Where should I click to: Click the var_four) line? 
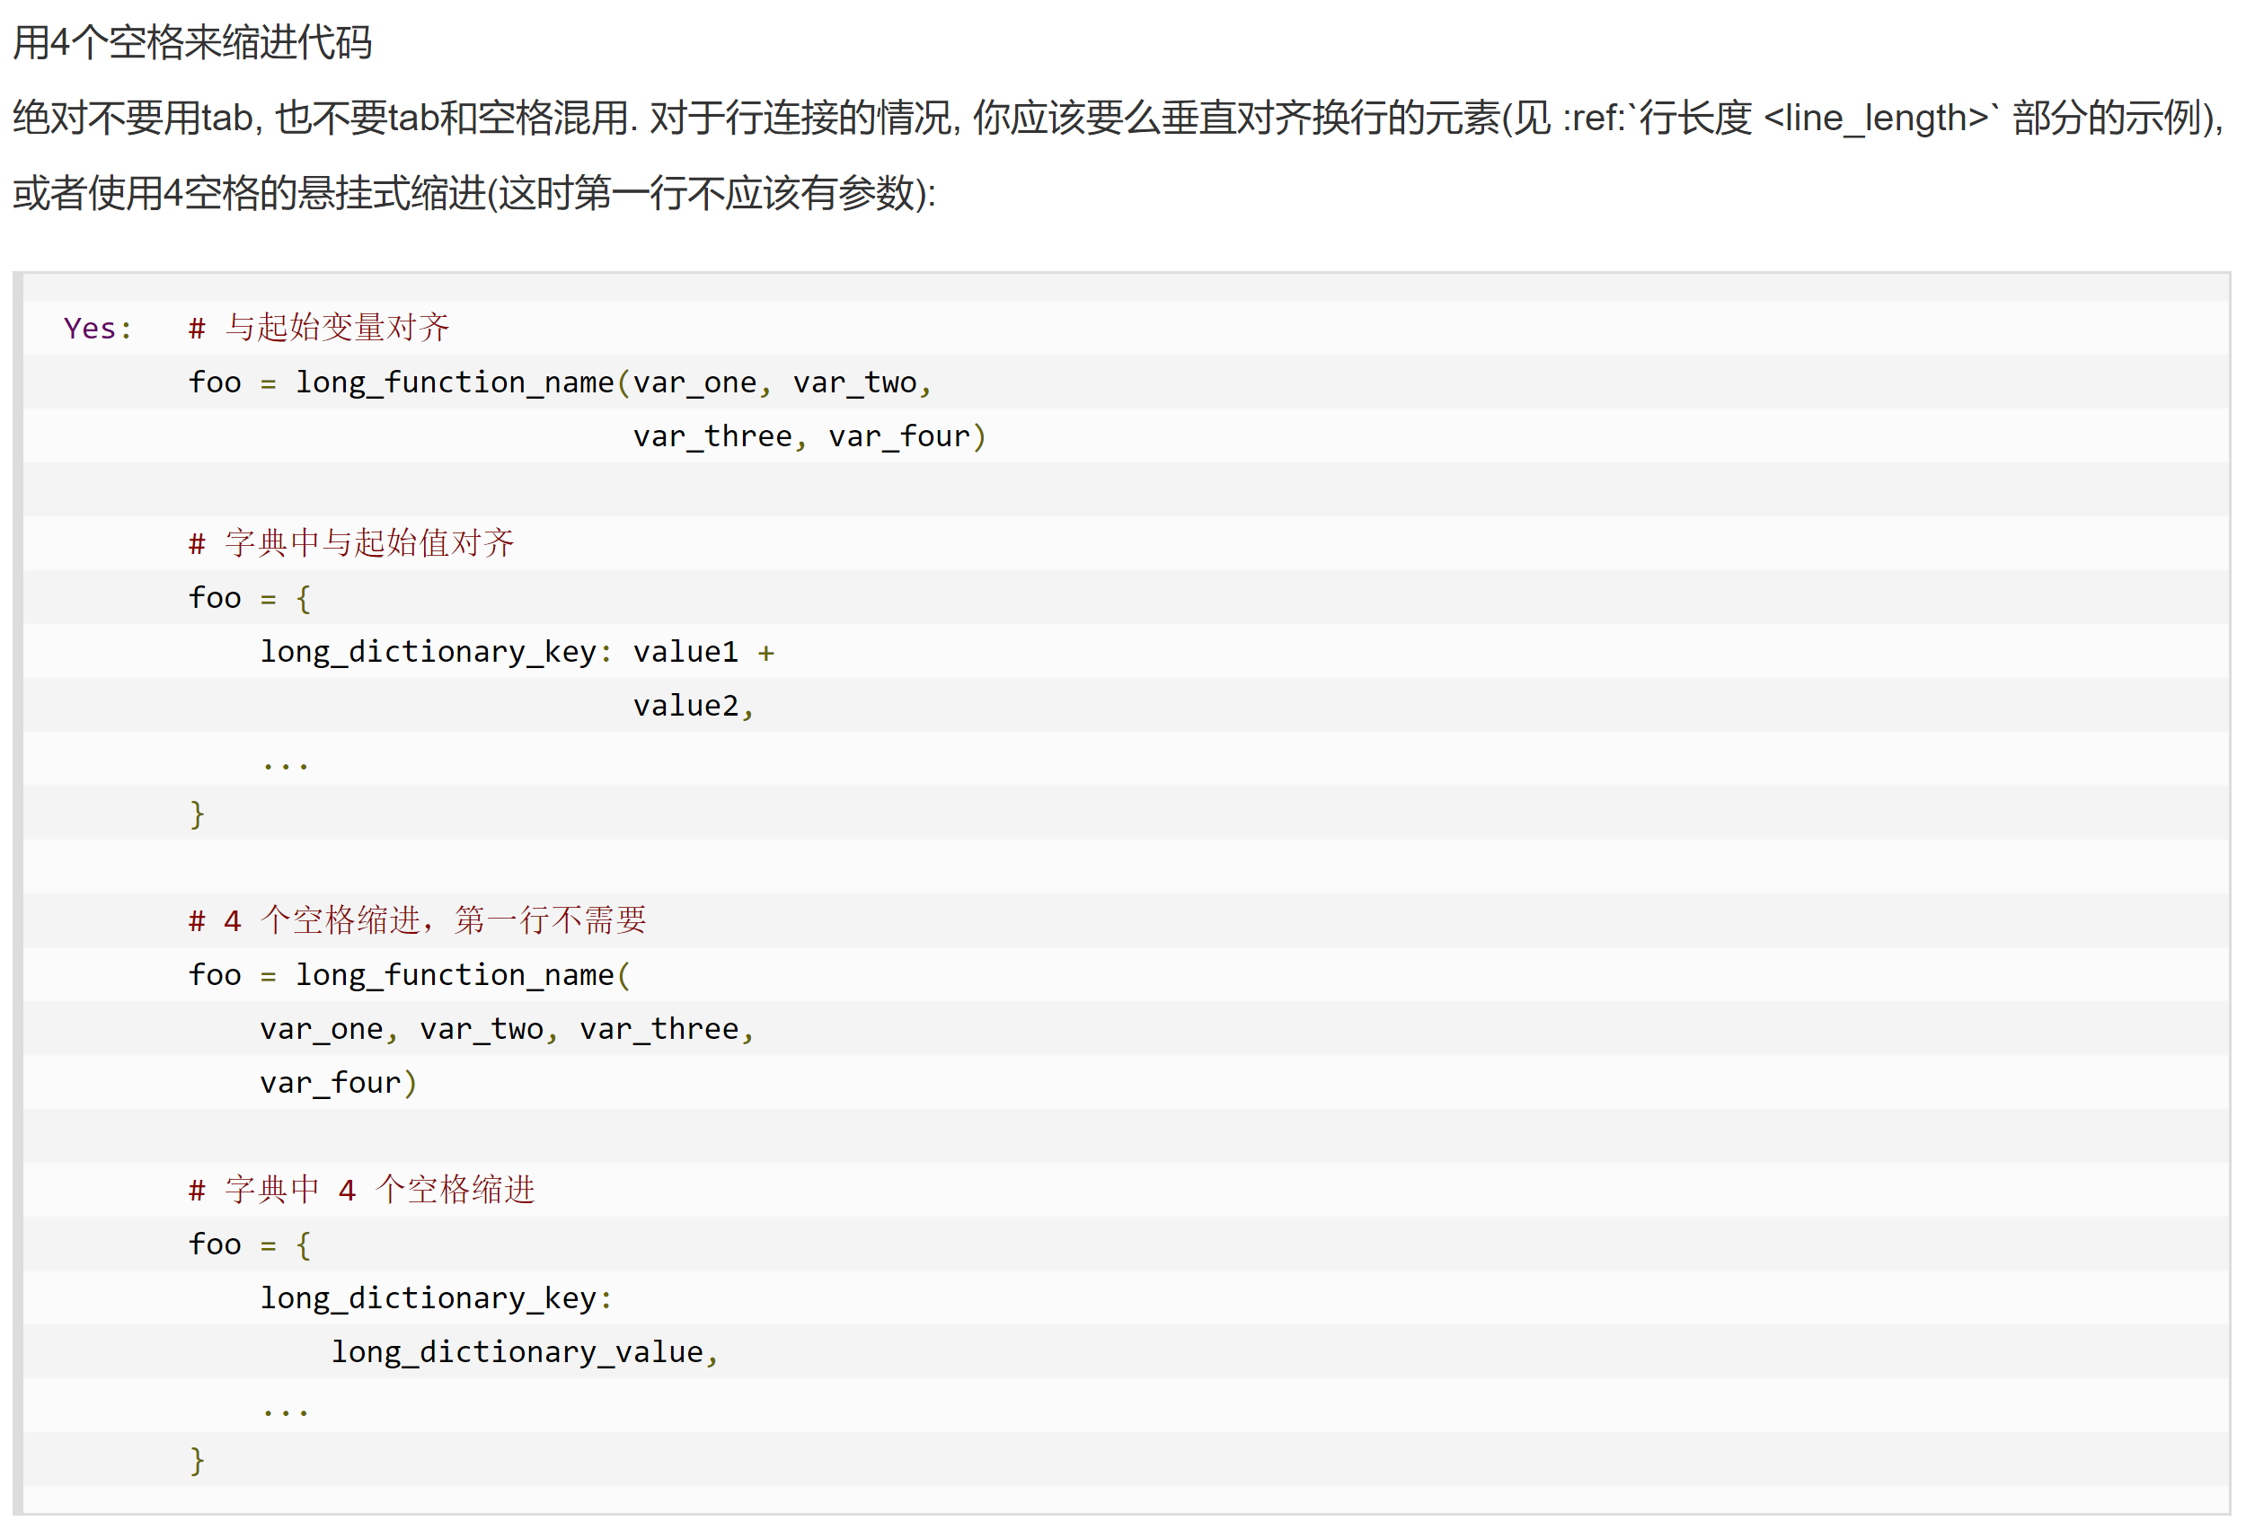point(339,1083)
